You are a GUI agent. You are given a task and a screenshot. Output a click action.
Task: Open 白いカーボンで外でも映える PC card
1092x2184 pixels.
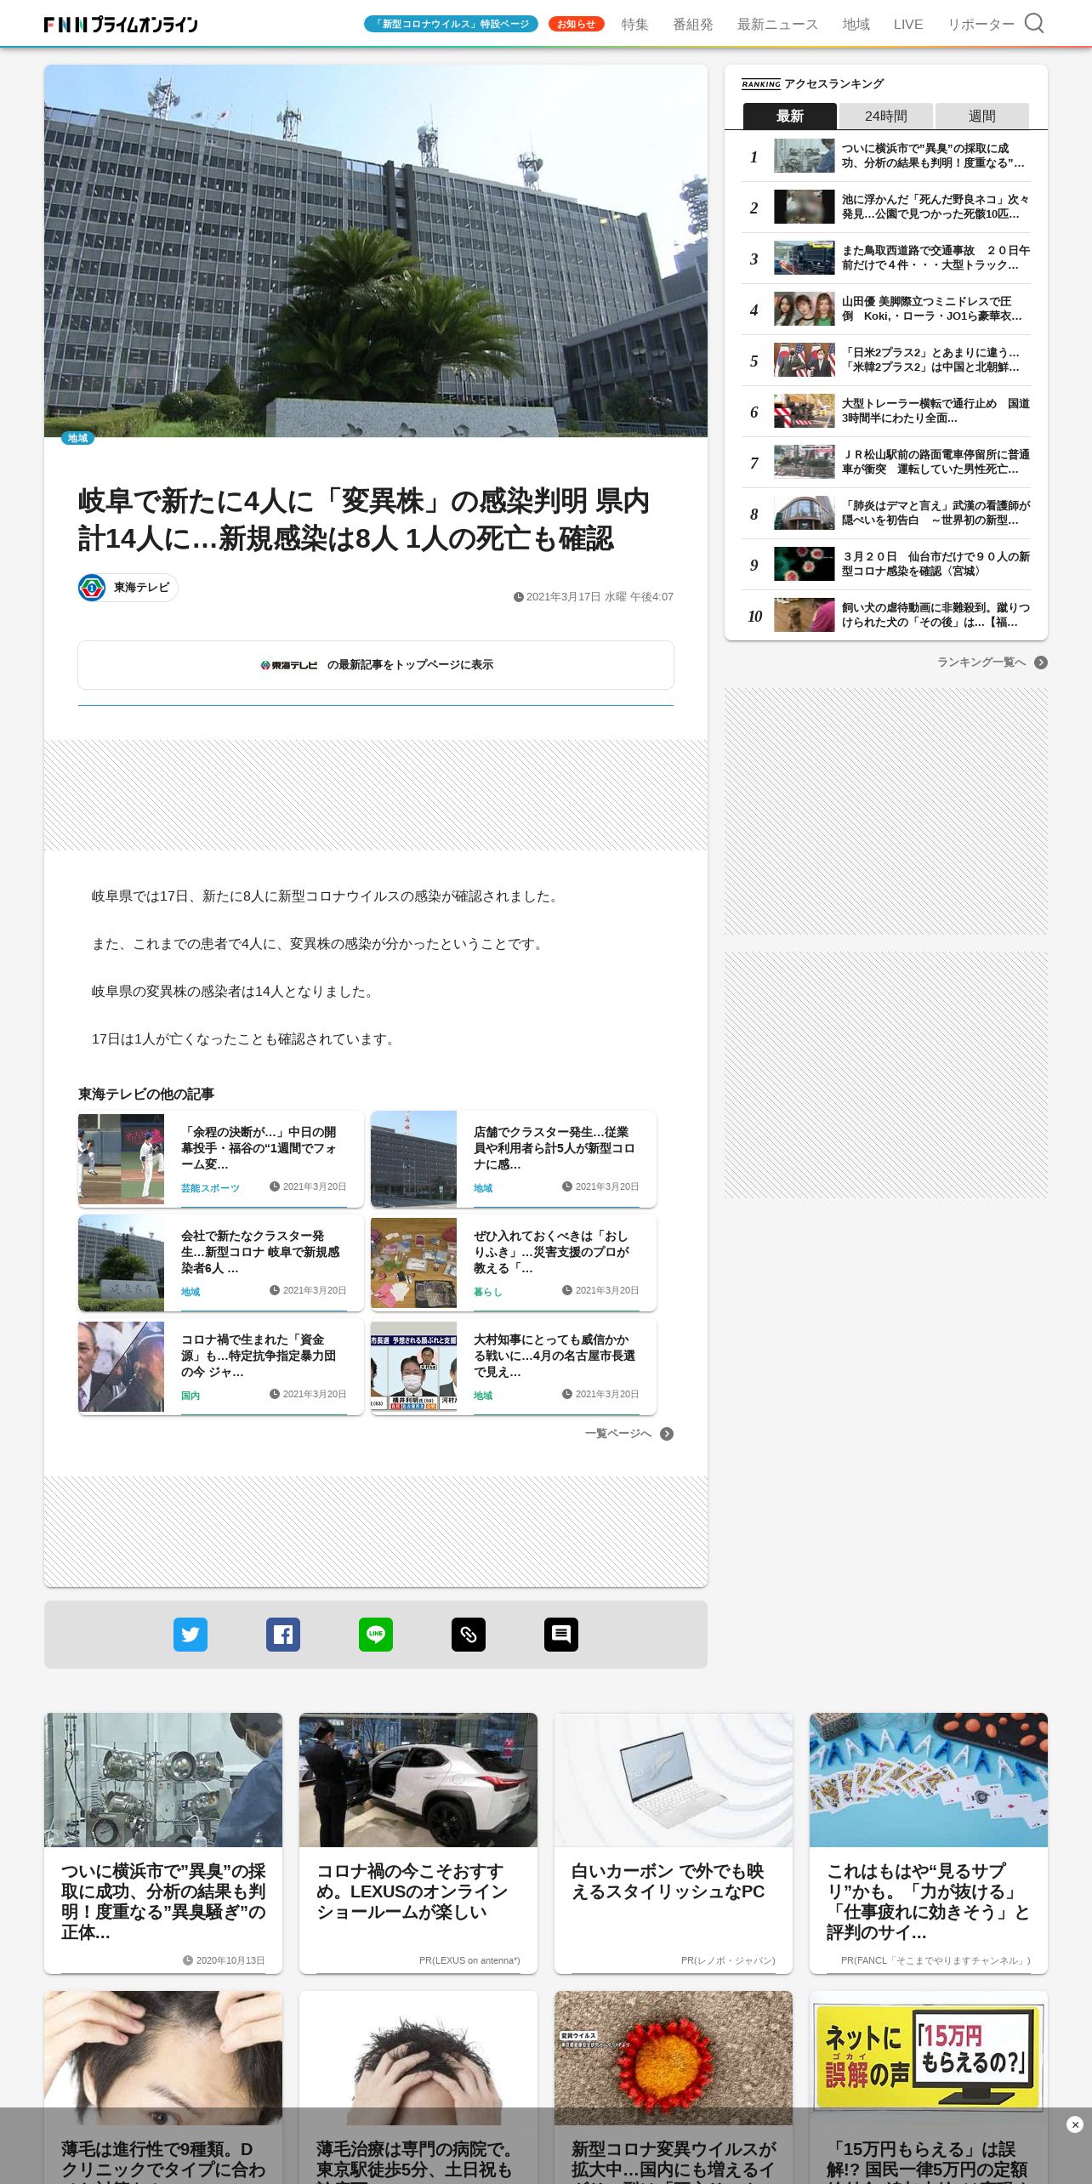pyautogui.click(x=674, y=1843)
